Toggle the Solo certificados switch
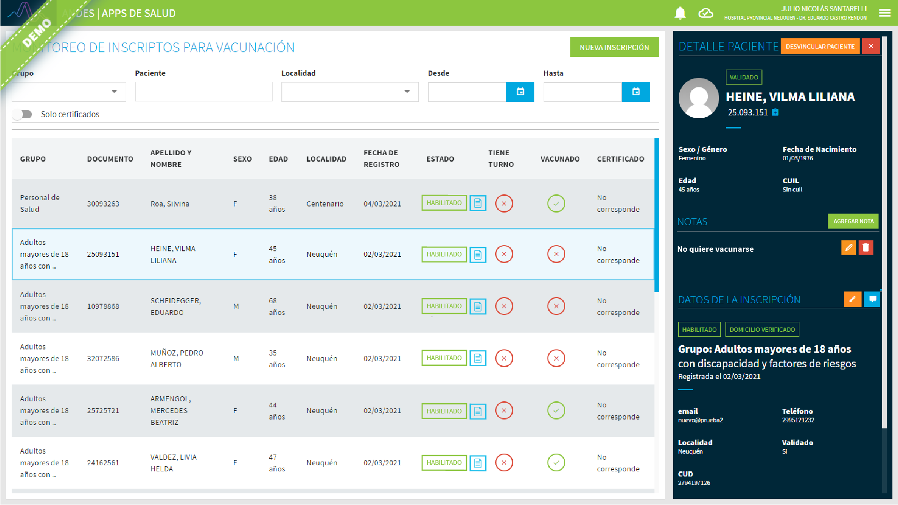This screenshot has width=898, height=505. point(22,114)
